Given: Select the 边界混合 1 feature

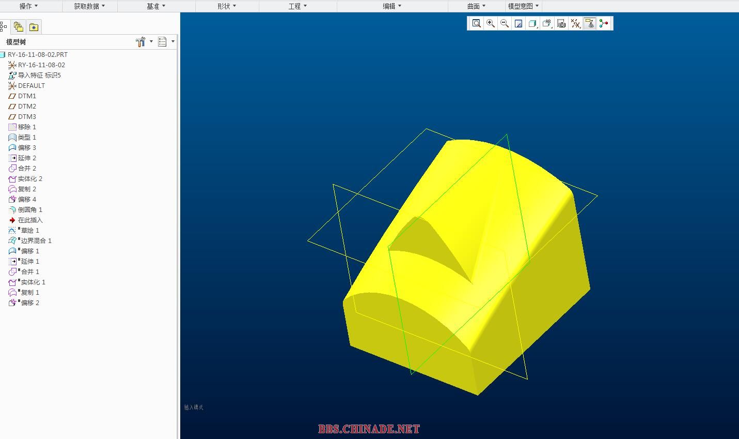Looking at the screenshot, I should (36, 240).
